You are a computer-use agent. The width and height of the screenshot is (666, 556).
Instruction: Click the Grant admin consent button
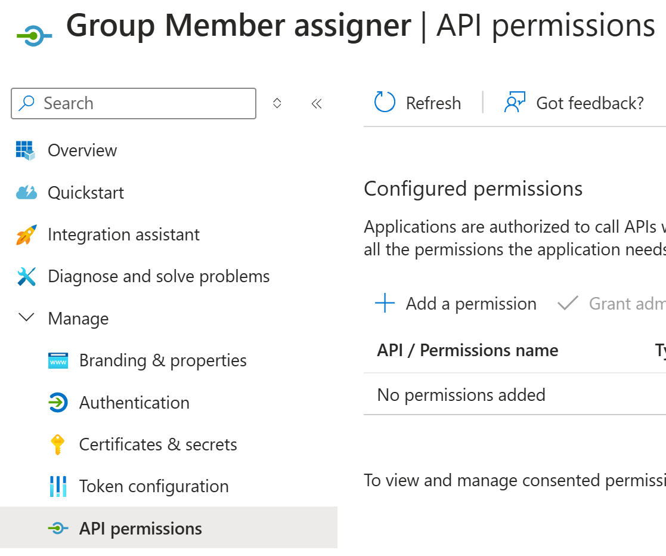(x=612, y=304)
